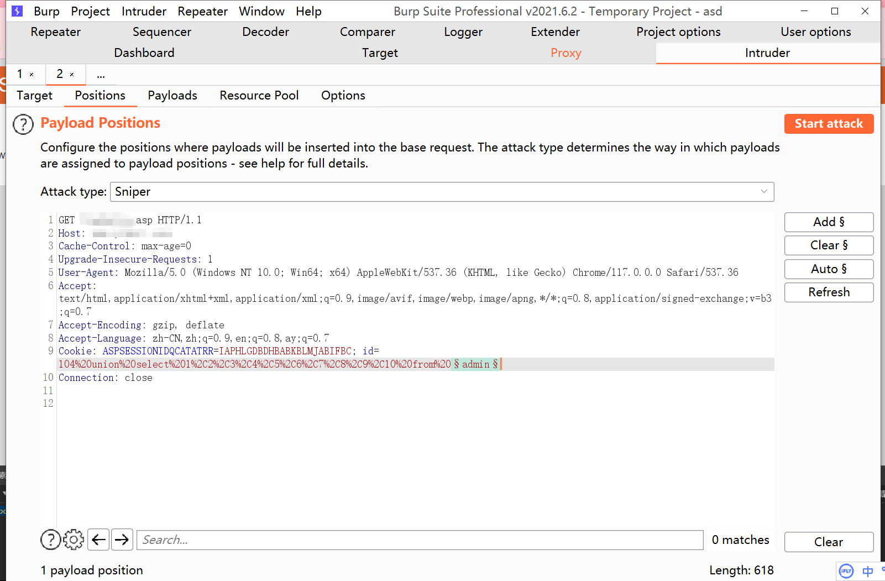Switch to the Proxy tab
The width and height of the screenshot is (885, 581).
(565, 53)
